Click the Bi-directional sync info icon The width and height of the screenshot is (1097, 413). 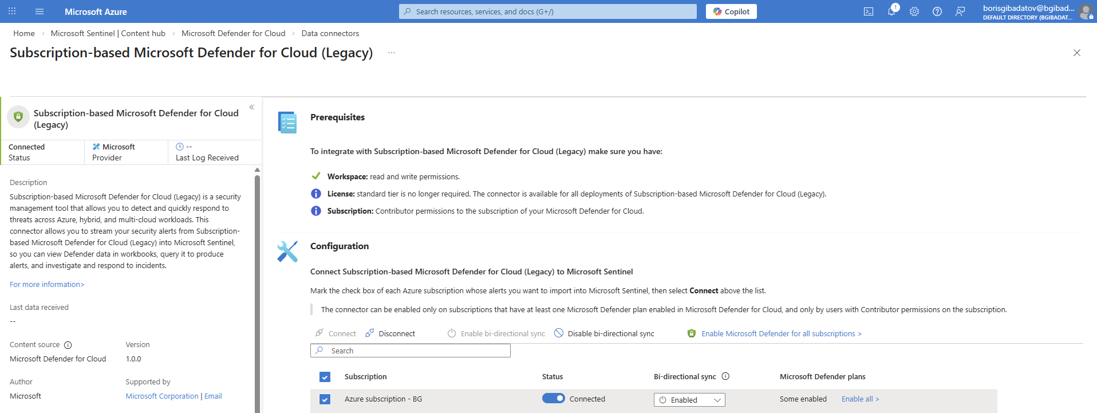point(725,376)
